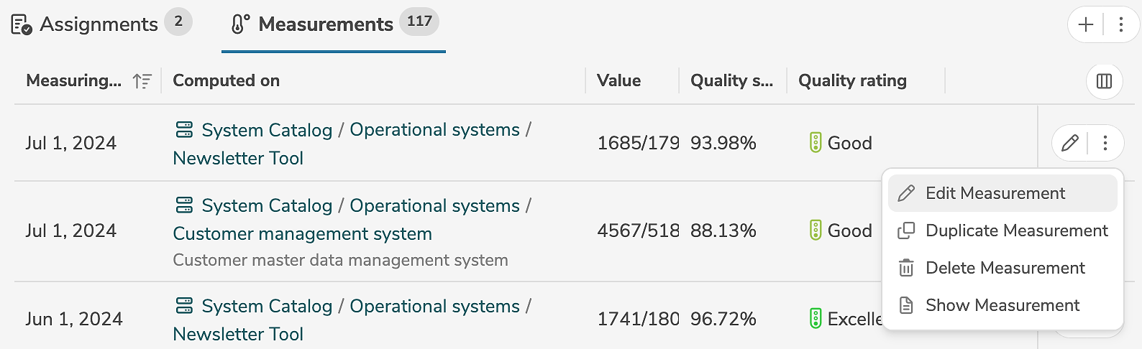The image size is (1142, 349).
Task: Open Newsletter Tool link in first row
Action: coord(238,158)
